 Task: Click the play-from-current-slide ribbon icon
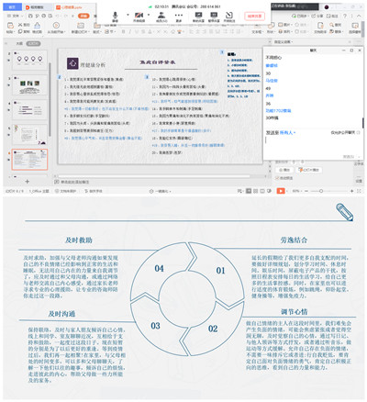coord(56,26)
